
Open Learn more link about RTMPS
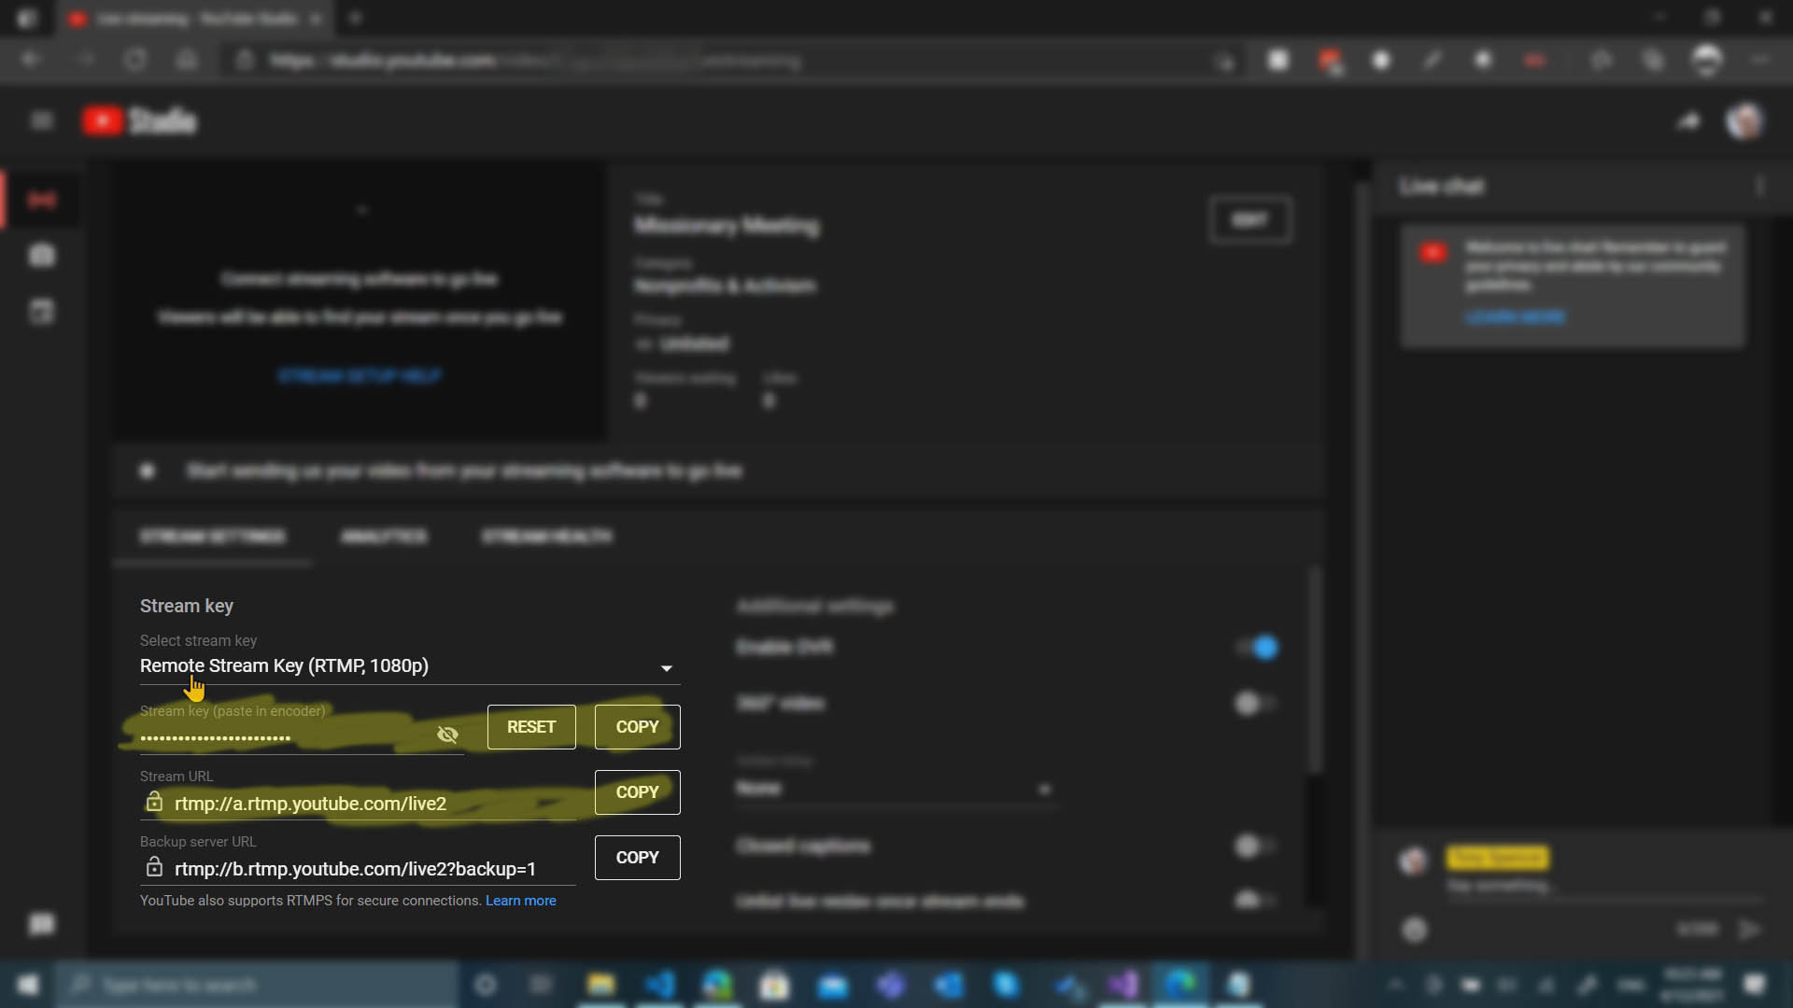(x=520, y=901)
